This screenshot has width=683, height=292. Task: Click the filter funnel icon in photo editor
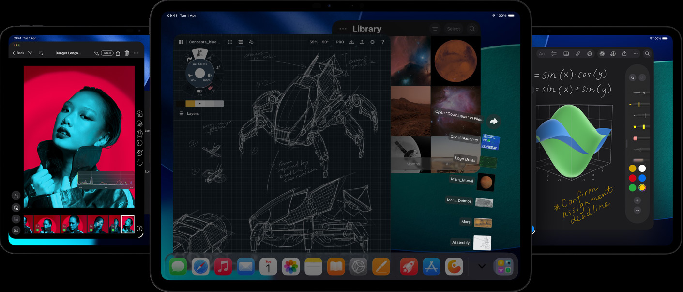(x=30, y=53)
